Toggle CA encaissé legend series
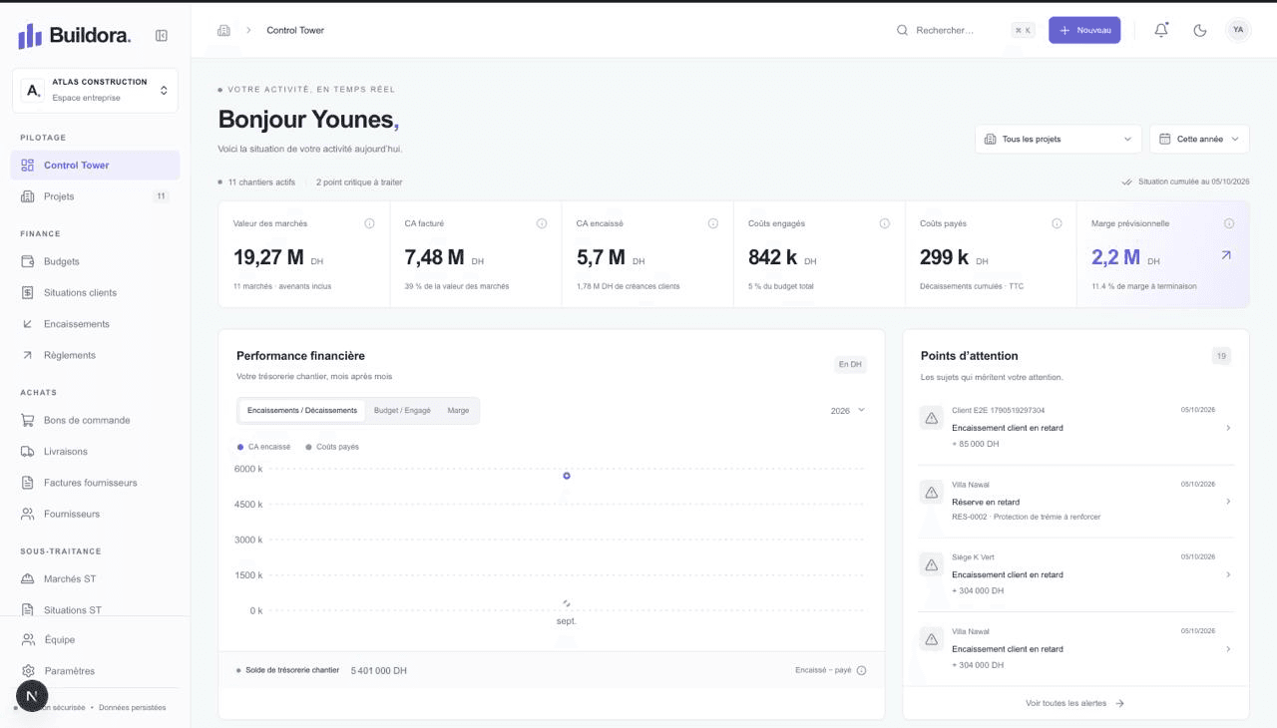This screenshot has height=728, width=1277. coord(264,447)
